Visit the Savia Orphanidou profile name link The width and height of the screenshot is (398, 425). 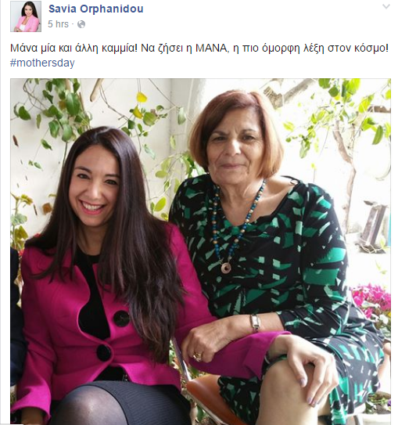coord(96,9)
